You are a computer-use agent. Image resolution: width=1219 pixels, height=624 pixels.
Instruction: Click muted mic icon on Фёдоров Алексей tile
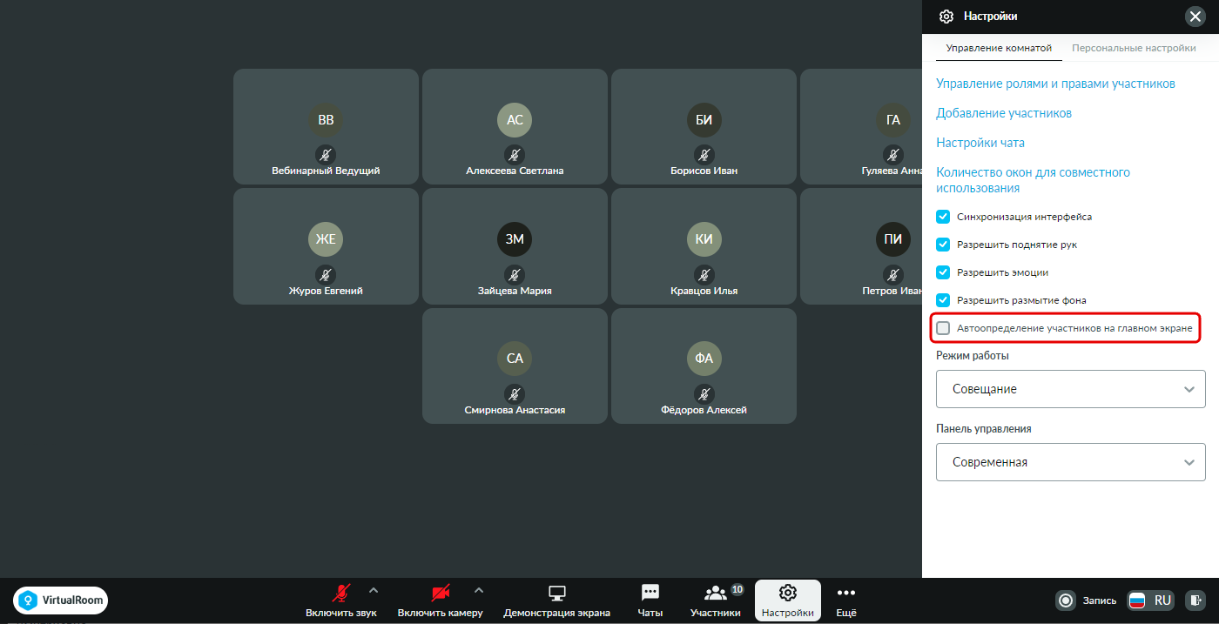704,394
